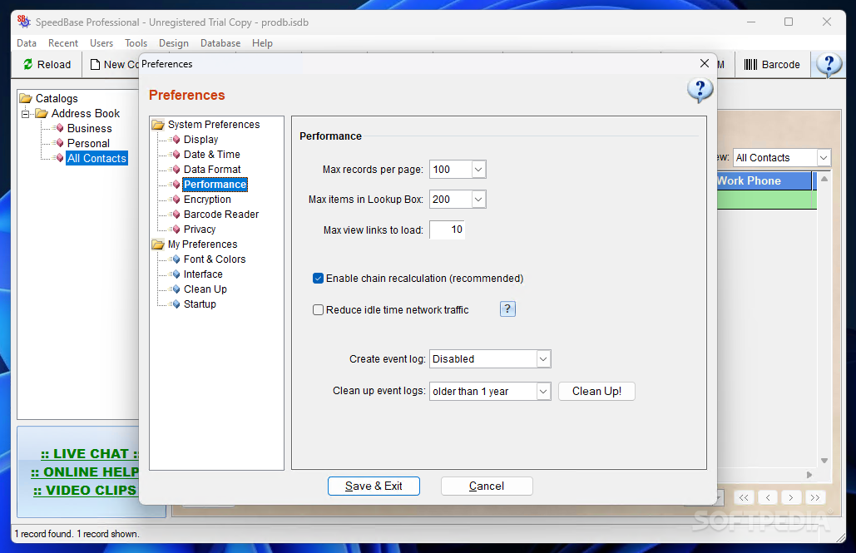
Task: Select Clean Up preferences
Action: click(205, 289)
